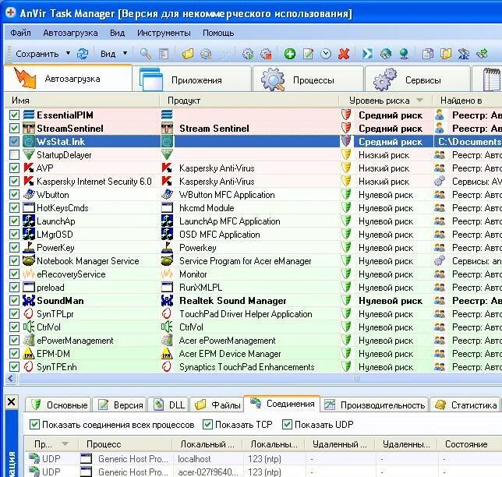The width and height of the screenshot is (502, 477).
Task: Click the copy pages toolbar icon
Action: 427,54
